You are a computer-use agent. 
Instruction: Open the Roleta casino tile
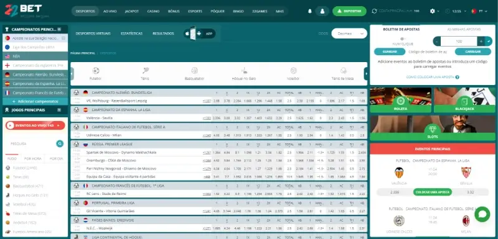[x=400, y=100]
